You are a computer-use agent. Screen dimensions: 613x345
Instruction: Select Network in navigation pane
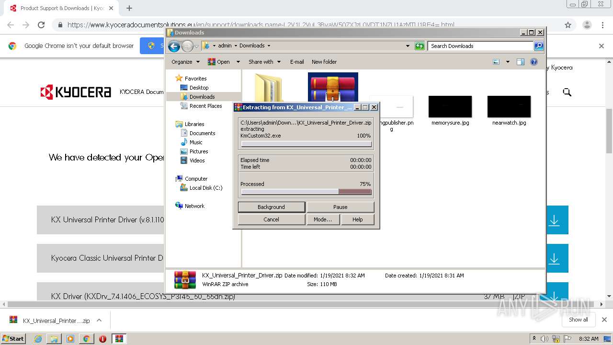tap(194, 206)
